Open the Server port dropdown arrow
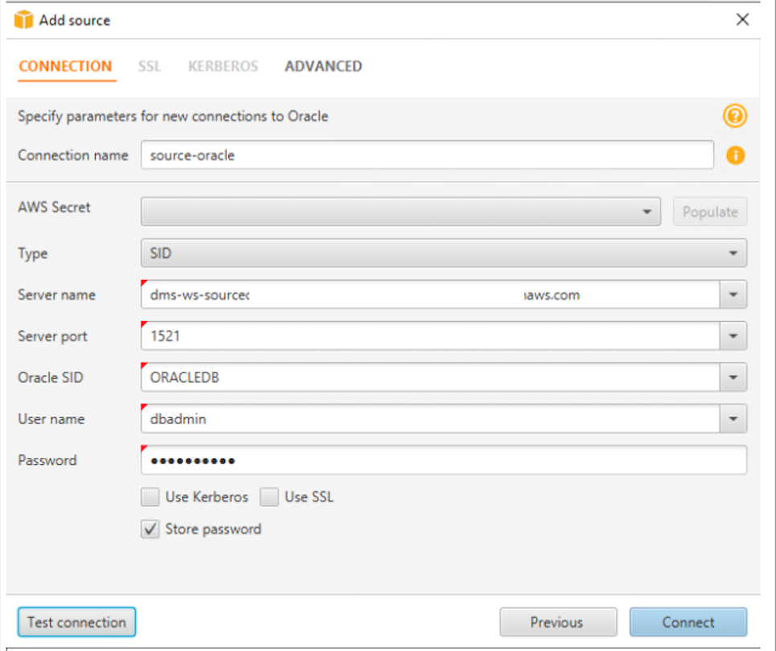Screen dimensions: 776x651 coord(733,336)
